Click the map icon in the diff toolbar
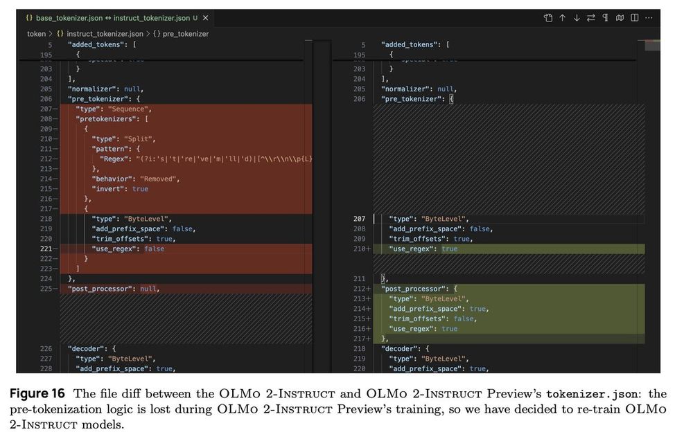693x441 pixels. (x=620, y=18)
